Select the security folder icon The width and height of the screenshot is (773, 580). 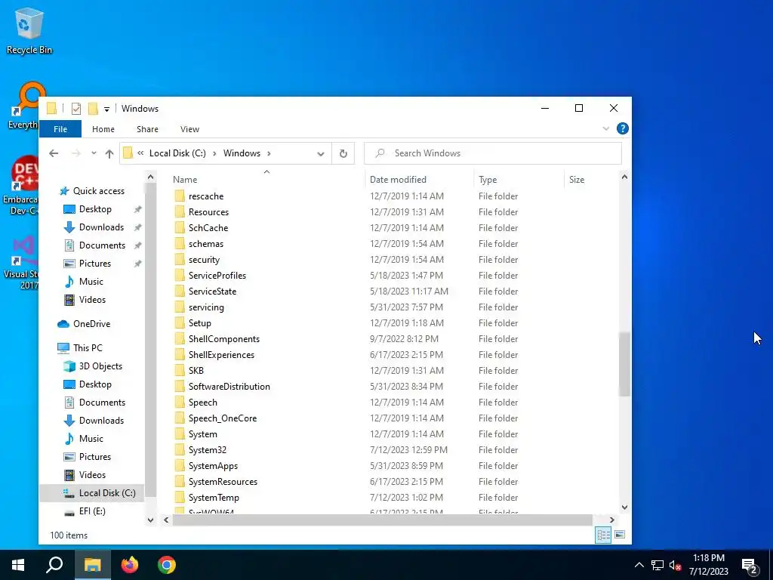coord(180,260)
